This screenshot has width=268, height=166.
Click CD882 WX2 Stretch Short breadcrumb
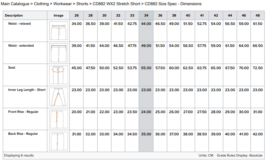click(x=116, y=4)
